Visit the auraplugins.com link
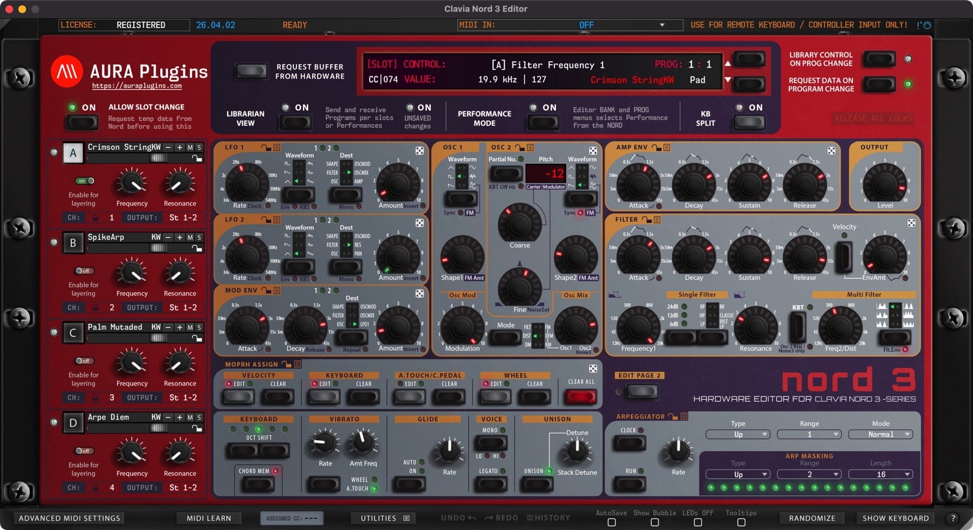Screen dimensions: 973x530 point(136,86)
